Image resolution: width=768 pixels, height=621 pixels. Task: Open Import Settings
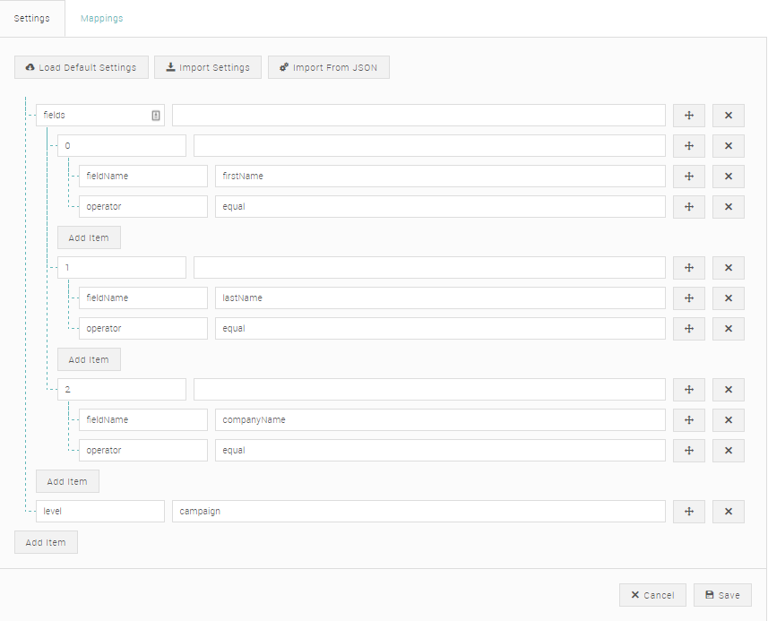click(208, 67)
